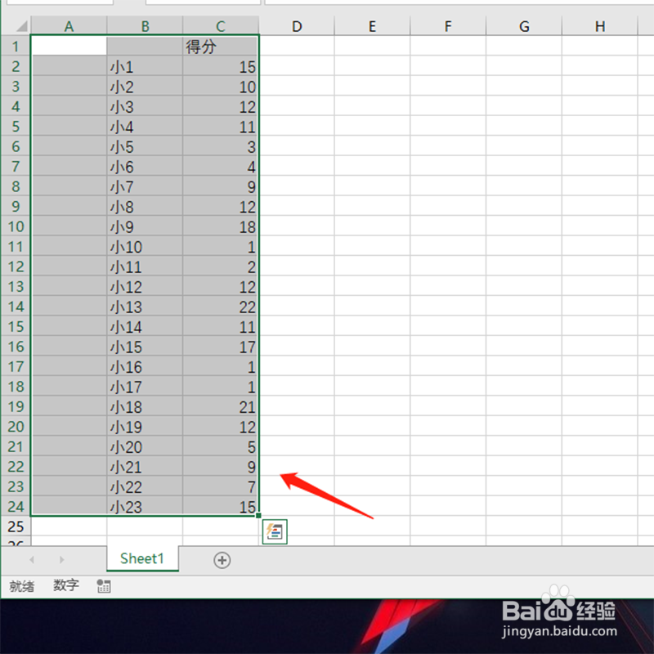Screen dimensions: 654x654
Task: Click the 得分 header cell
Action: [221, 46]
